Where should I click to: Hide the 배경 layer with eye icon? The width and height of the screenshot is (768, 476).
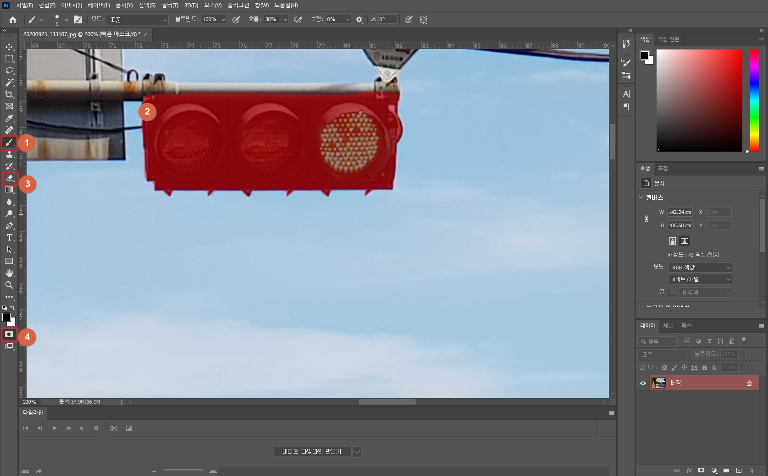pyautogui.click(x=643, y=383)
